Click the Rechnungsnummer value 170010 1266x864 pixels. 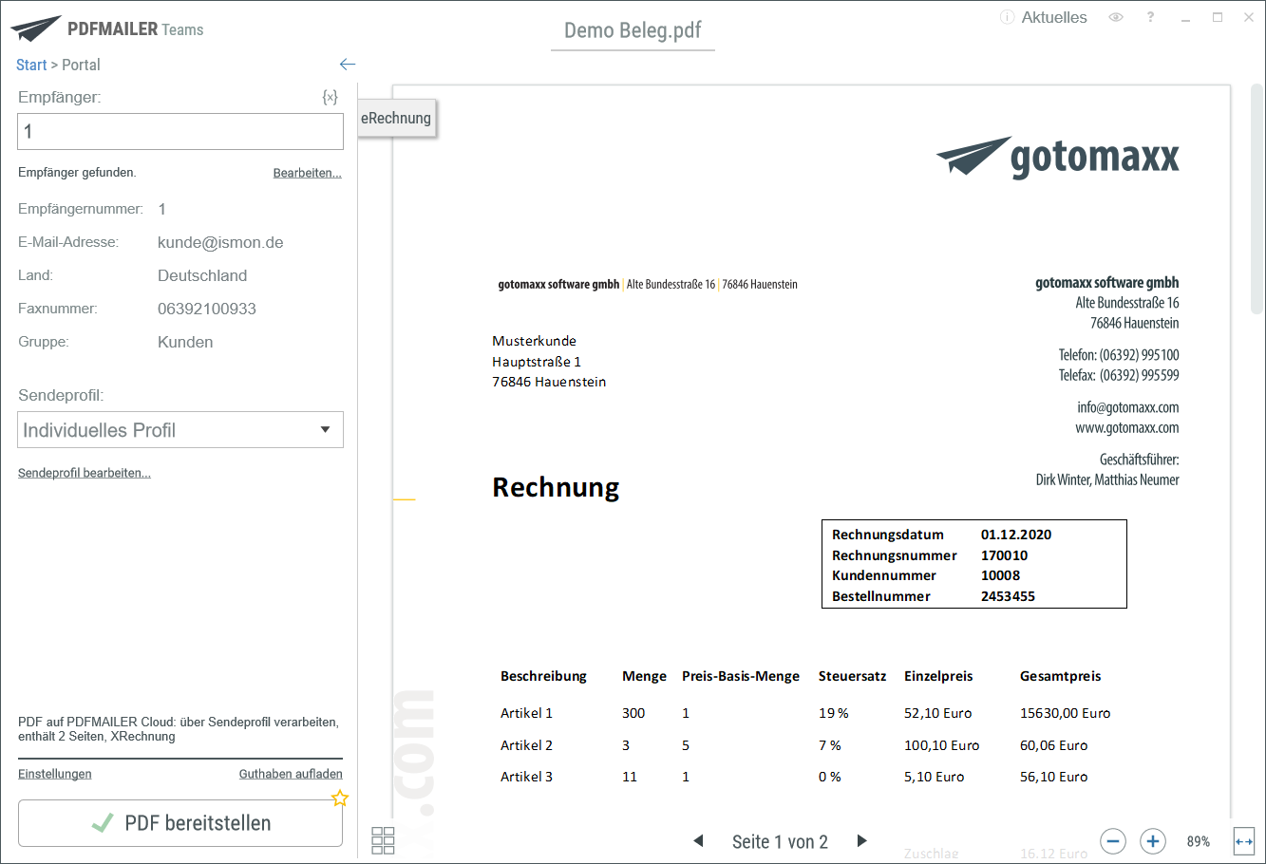pos(1004,555)
